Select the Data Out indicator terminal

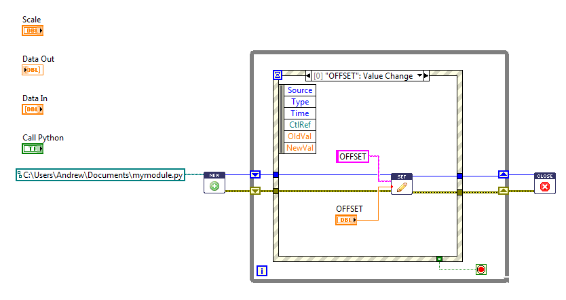[x=33, y=70]
